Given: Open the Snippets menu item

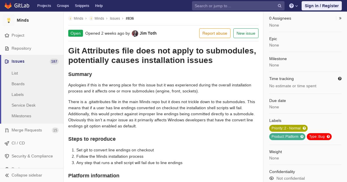Looking at the screenshot, I should pos(82,6).
